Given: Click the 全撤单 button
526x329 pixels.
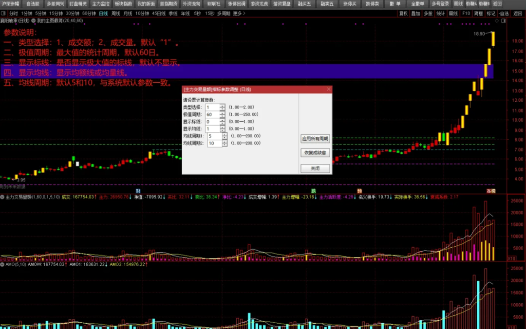Looking at the screenshot, I should pos(418,4).
